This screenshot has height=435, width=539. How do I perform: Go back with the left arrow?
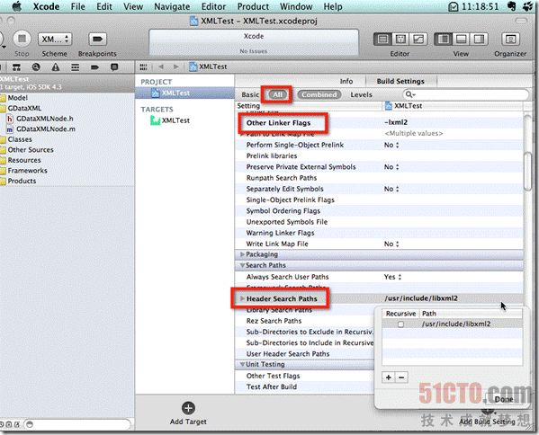tap(161, 67)
